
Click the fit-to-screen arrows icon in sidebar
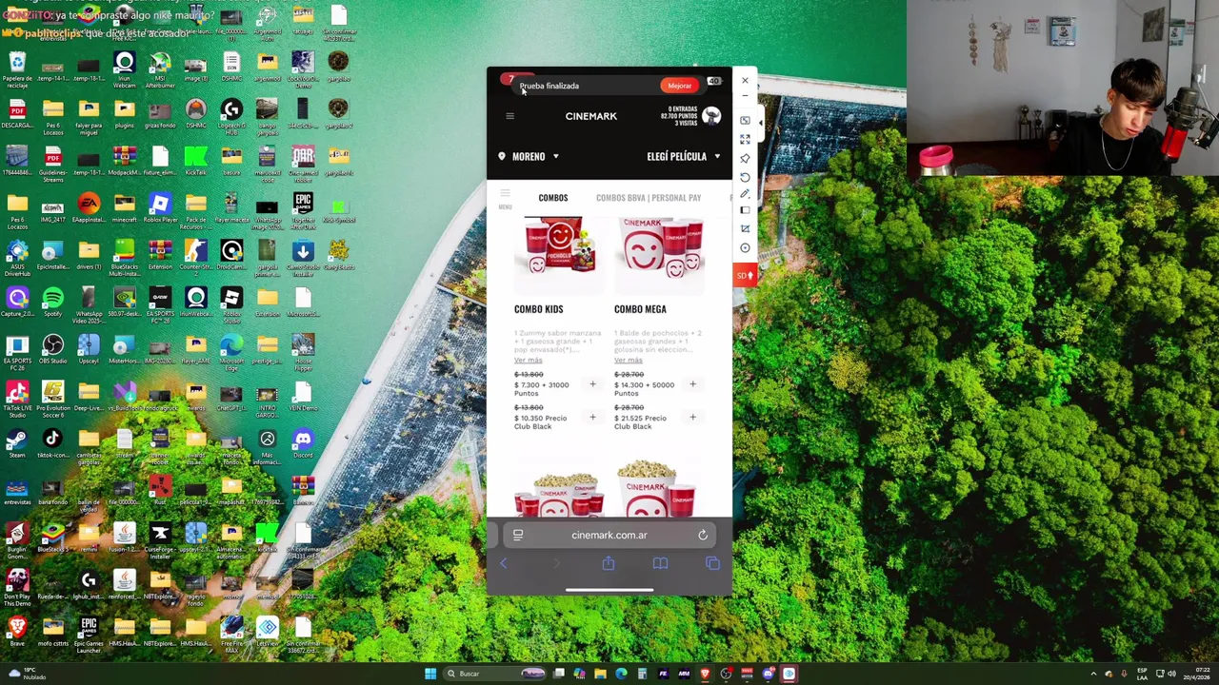(745, 140)
